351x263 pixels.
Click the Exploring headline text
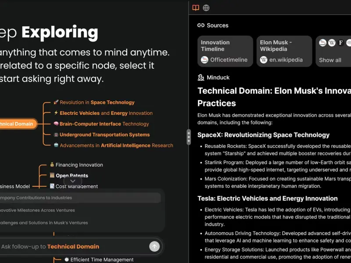pos(60,32)
